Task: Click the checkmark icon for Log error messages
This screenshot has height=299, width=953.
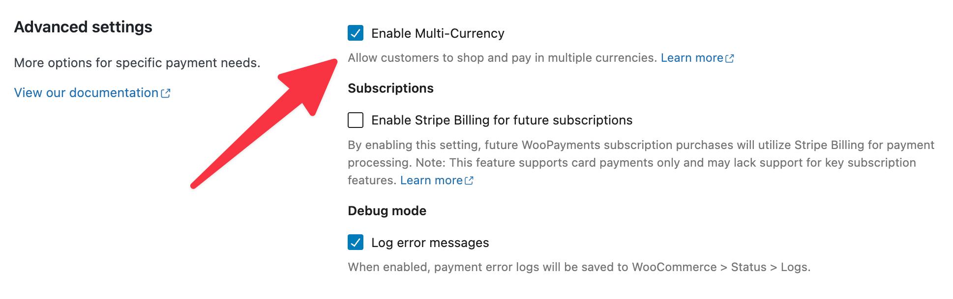Action: [x=355, y=242]
